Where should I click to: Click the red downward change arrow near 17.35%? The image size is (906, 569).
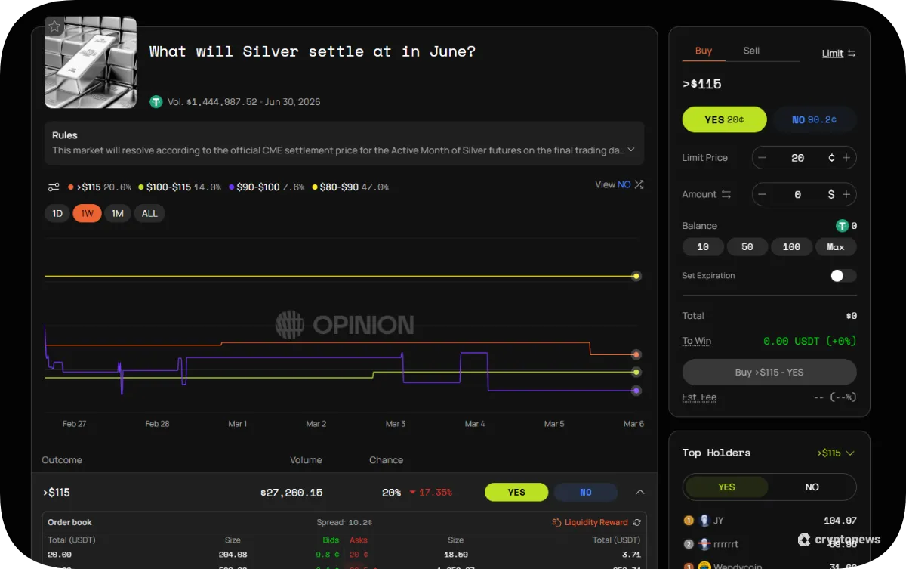pos(413,493)
